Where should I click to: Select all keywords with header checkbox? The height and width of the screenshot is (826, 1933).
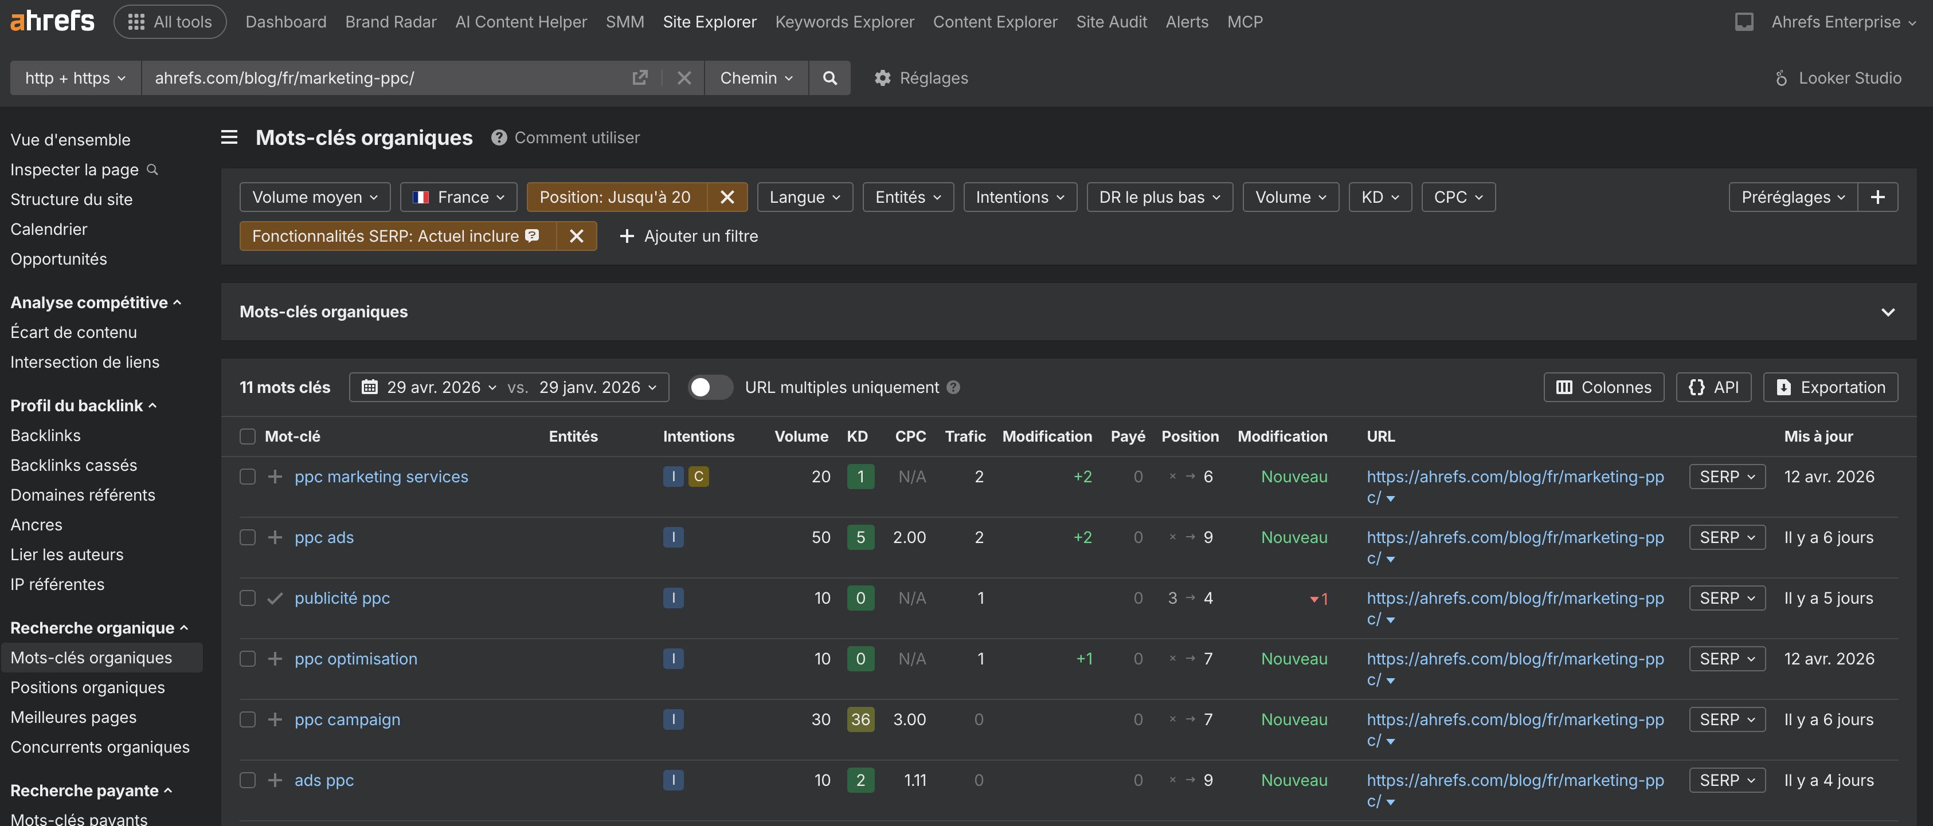[248, 436]
